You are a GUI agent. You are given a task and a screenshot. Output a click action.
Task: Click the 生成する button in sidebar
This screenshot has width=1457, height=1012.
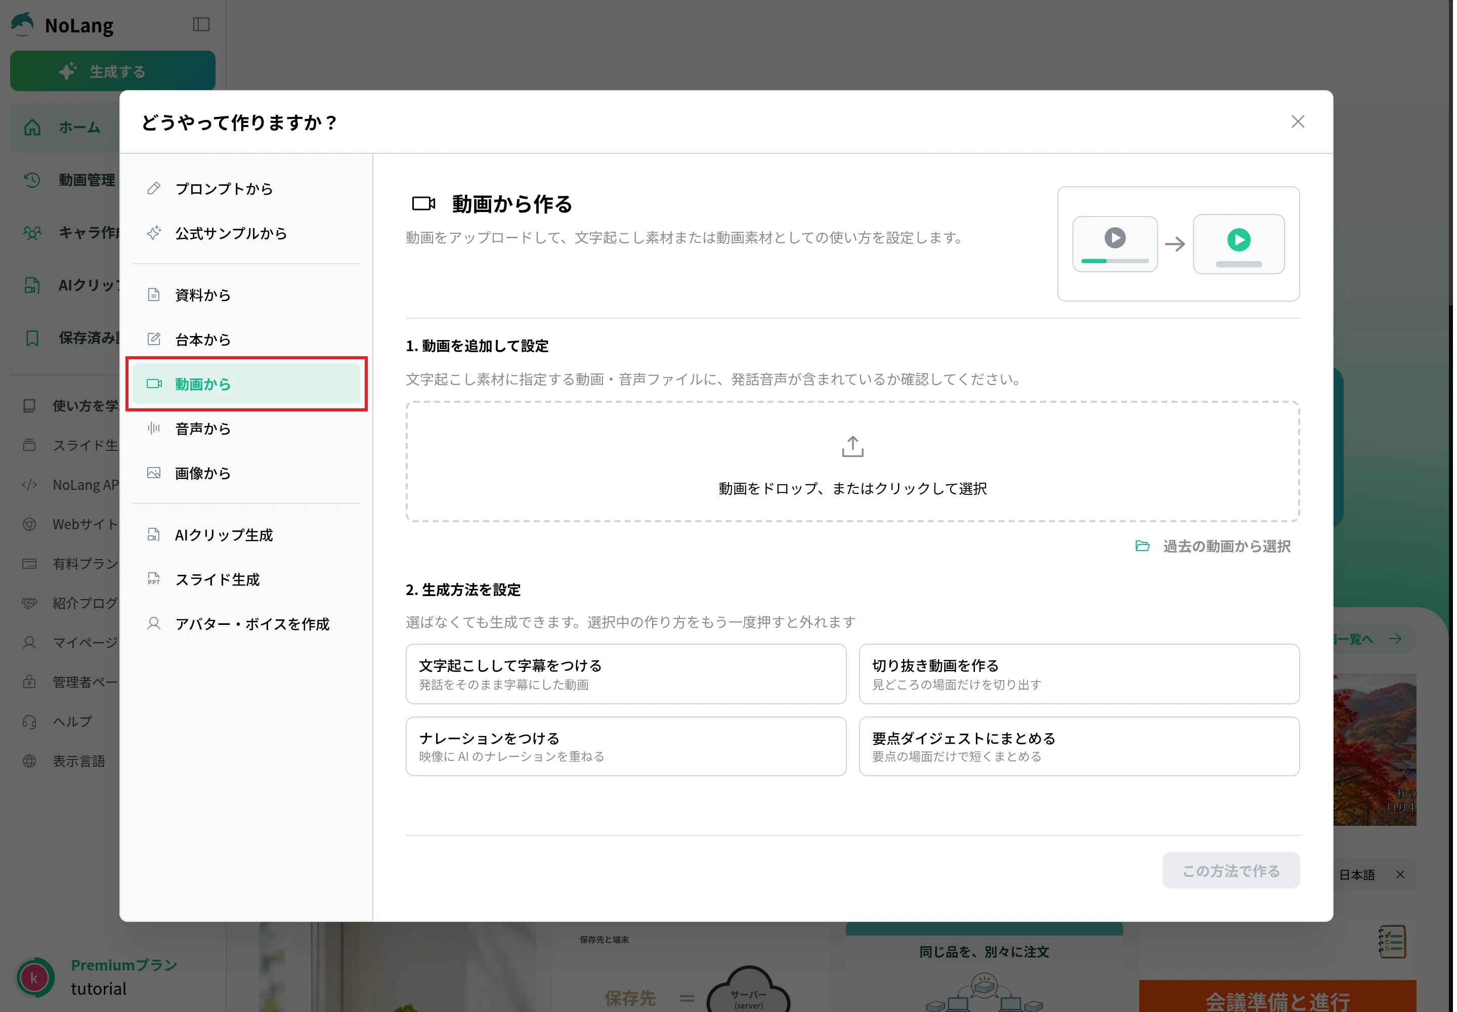112,71
